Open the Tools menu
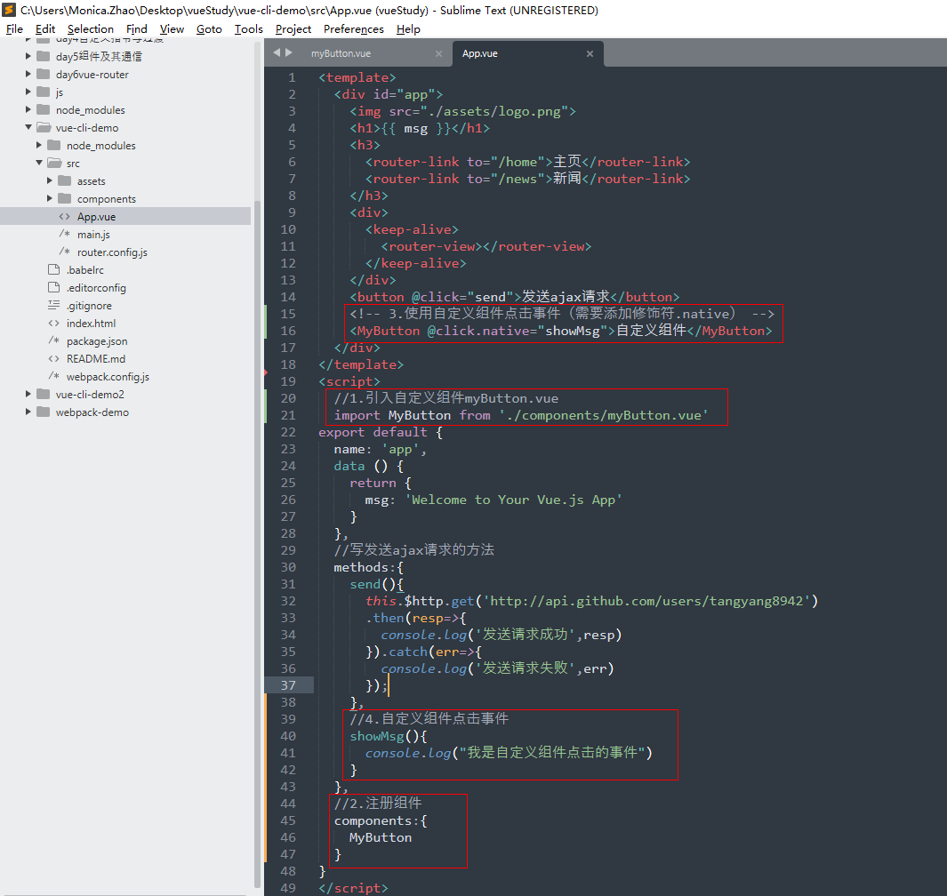The width and height of the screenshot is (947, 896). (249, 29)
